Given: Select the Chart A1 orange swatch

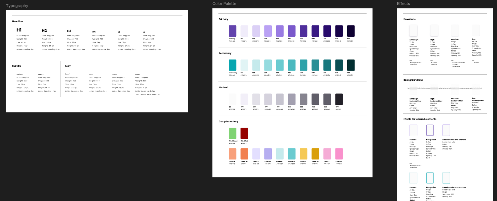Looking at the screenshot, I should point(244,154).
